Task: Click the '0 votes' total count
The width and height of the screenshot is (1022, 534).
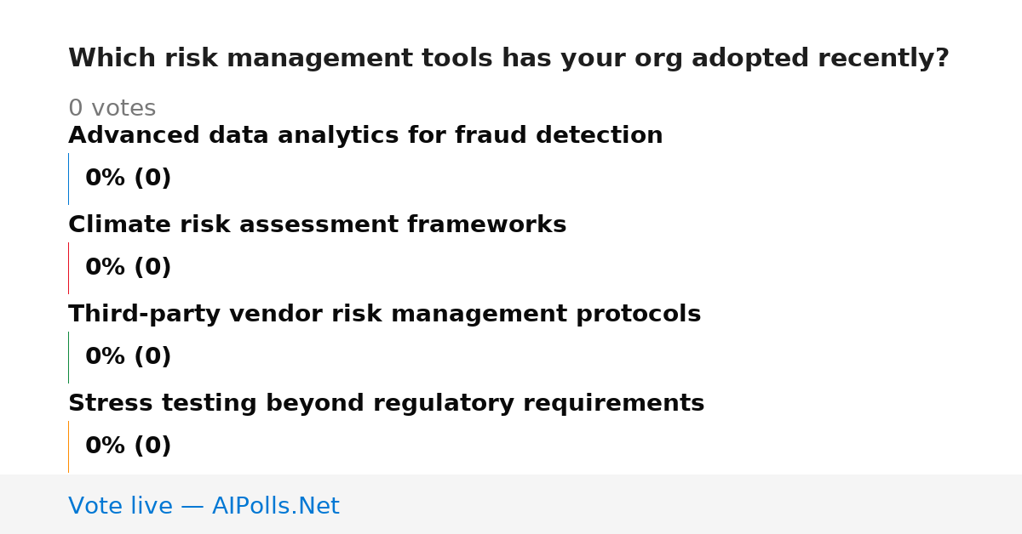Action: pos(112,109)
